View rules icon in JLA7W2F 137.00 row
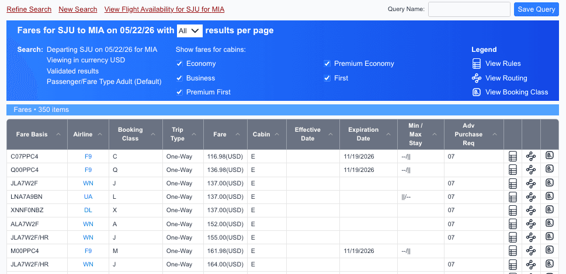This screenshot has width=566, height=274. pos(513,184)
